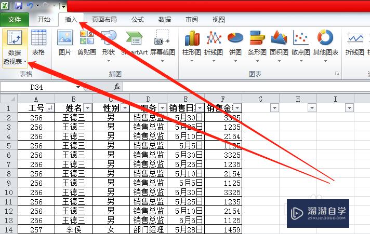Click the PivotTable (数据透视表) icon
370x234 pixels.
click(x=15, y=37)
